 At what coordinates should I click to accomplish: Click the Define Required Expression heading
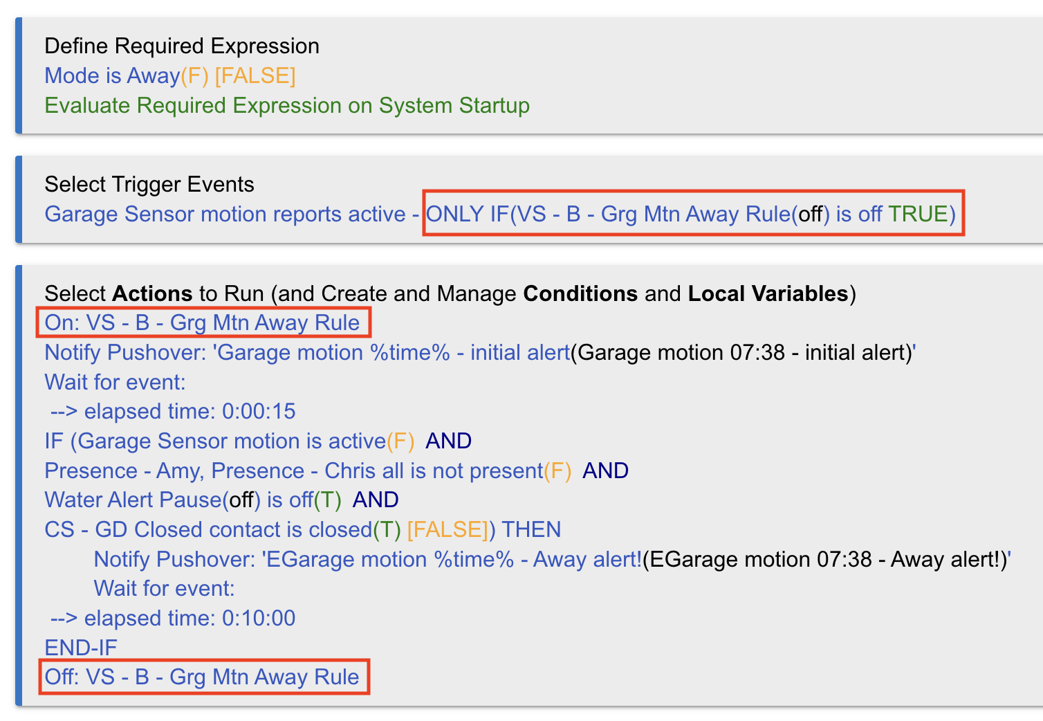181,46
